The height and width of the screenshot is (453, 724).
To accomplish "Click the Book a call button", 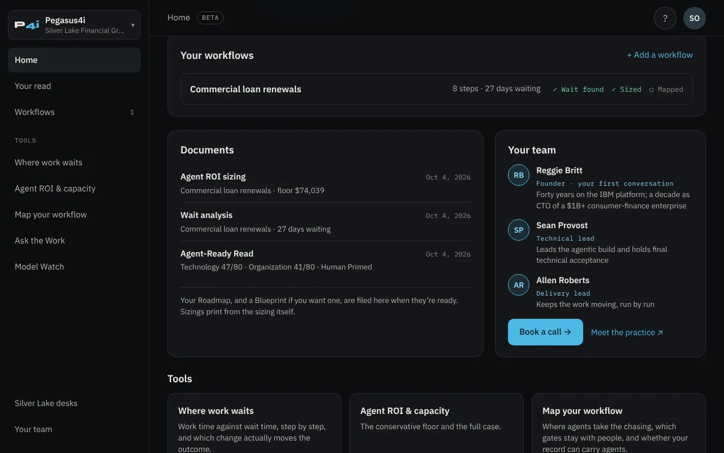I will (x=545, y=332).
